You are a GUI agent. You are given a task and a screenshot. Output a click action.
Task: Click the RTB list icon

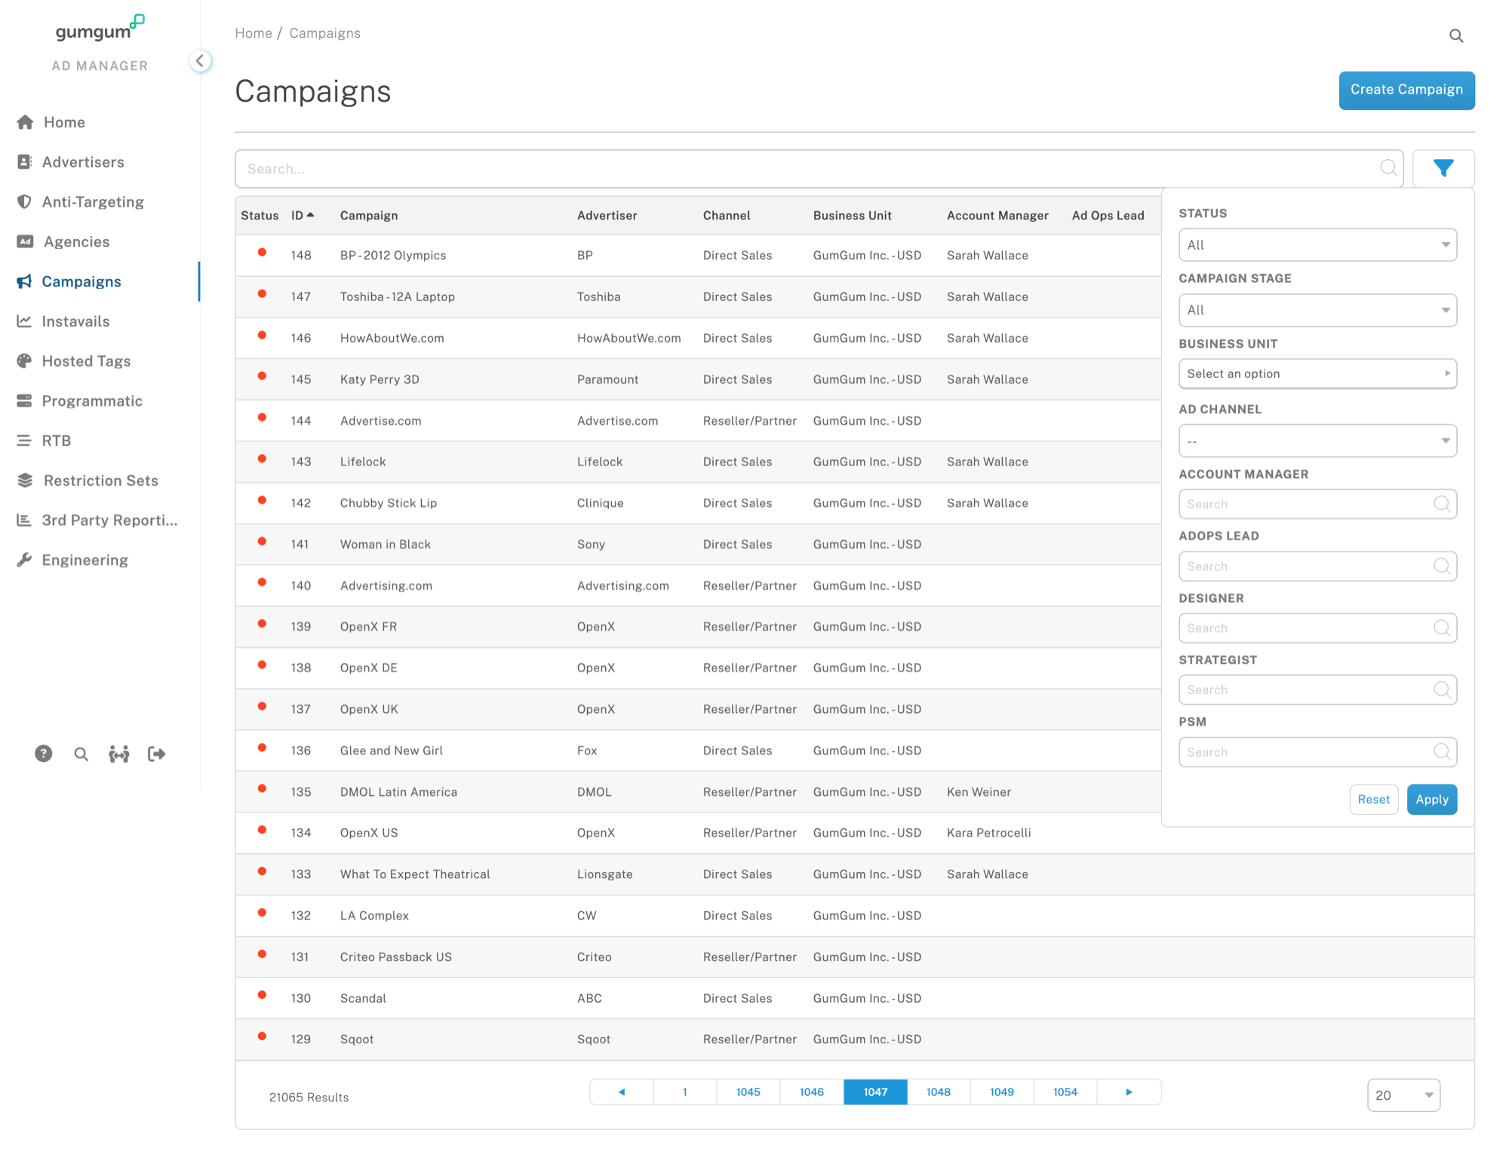24,441
